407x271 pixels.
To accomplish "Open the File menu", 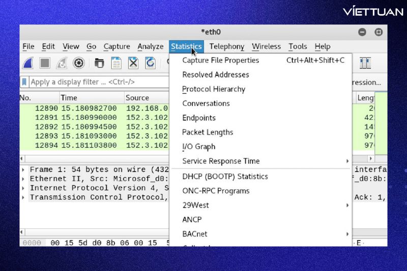I will pos(28,46).
